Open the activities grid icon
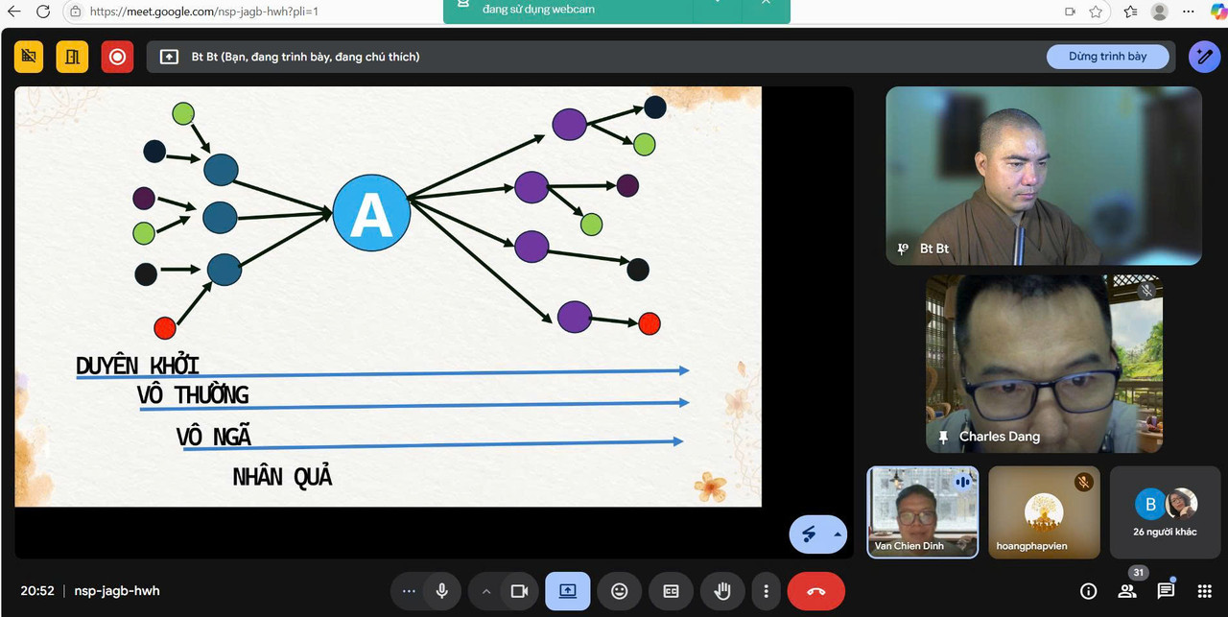 coord(1205,591)
